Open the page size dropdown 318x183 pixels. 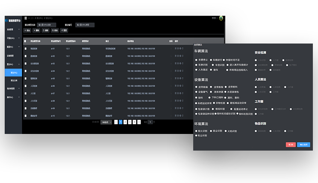click(x=106, y=122)
